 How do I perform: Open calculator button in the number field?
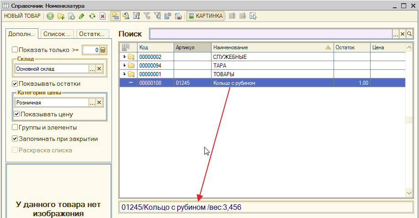[103, 50]
